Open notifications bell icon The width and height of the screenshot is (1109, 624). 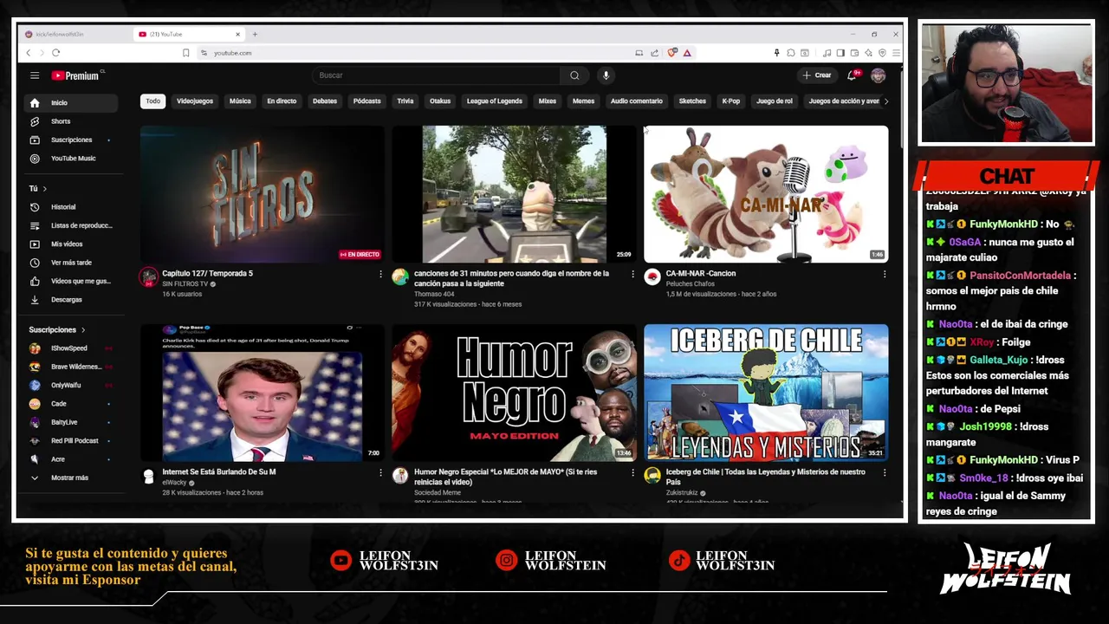tap(852, 75)
